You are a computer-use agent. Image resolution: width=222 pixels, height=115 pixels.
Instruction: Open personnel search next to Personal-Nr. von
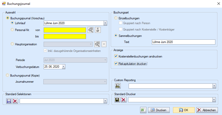pos(91,30)
